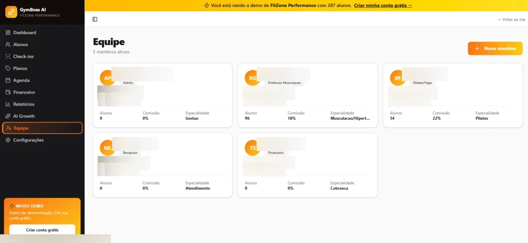The width and height of the screenshot is (528, 243).
Task: Click the Equipe team icon in sidebar
Action: tap(9, 128)
